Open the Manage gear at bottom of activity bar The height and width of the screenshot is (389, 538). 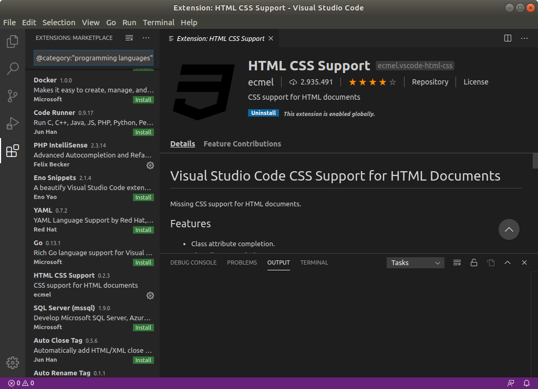(x=13, y=363)
